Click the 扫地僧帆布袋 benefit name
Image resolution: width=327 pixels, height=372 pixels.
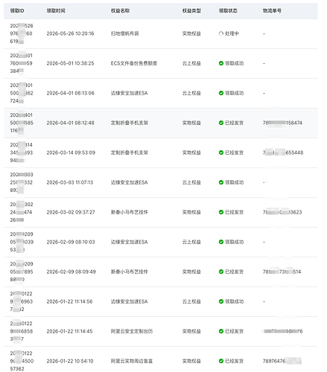click(125, 33)
